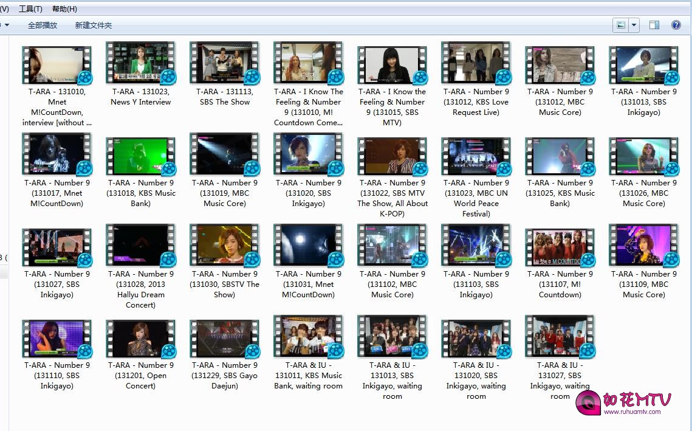The width and height of the screenshot is (692, 431).
Task: Select video icon Number 9 131012 KBS Love Request
Action: 476,63
